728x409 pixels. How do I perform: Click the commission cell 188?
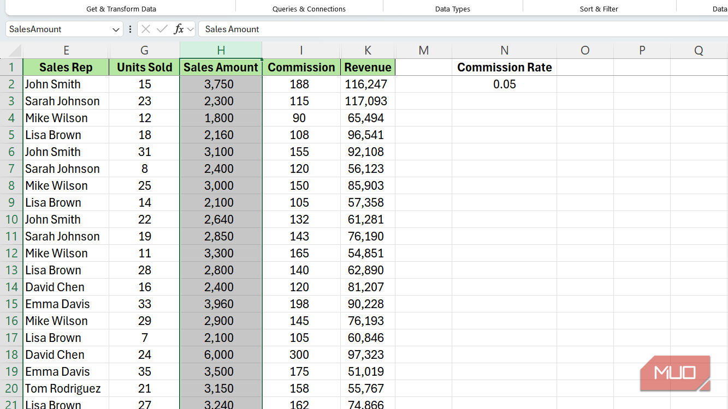(x=301, y=85)
